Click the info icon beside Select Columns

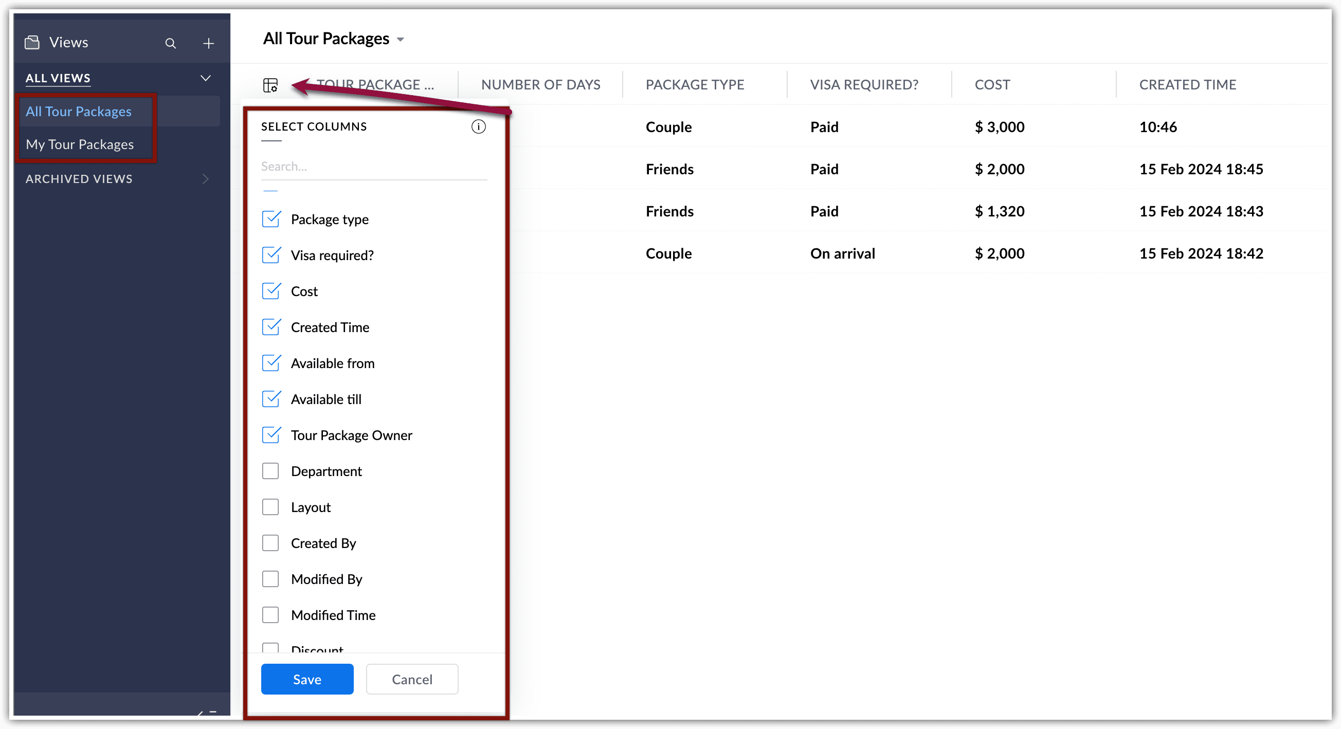pyautogui.click(x=478, y=126)
